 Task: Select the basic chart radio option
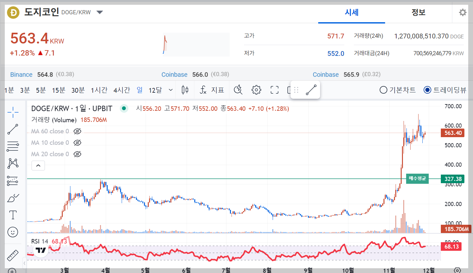pyautogui.click(x=383, y=90)
